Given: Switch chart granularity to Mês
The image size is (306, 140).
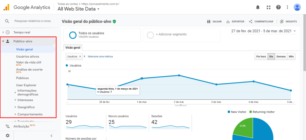Looking at the screenshot, I should 291,56.
